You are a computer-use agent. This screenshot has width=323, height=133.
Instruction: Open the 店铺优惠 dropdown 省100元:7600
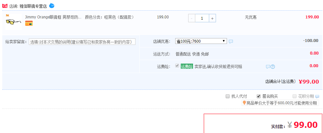click(x=201, y=41)
